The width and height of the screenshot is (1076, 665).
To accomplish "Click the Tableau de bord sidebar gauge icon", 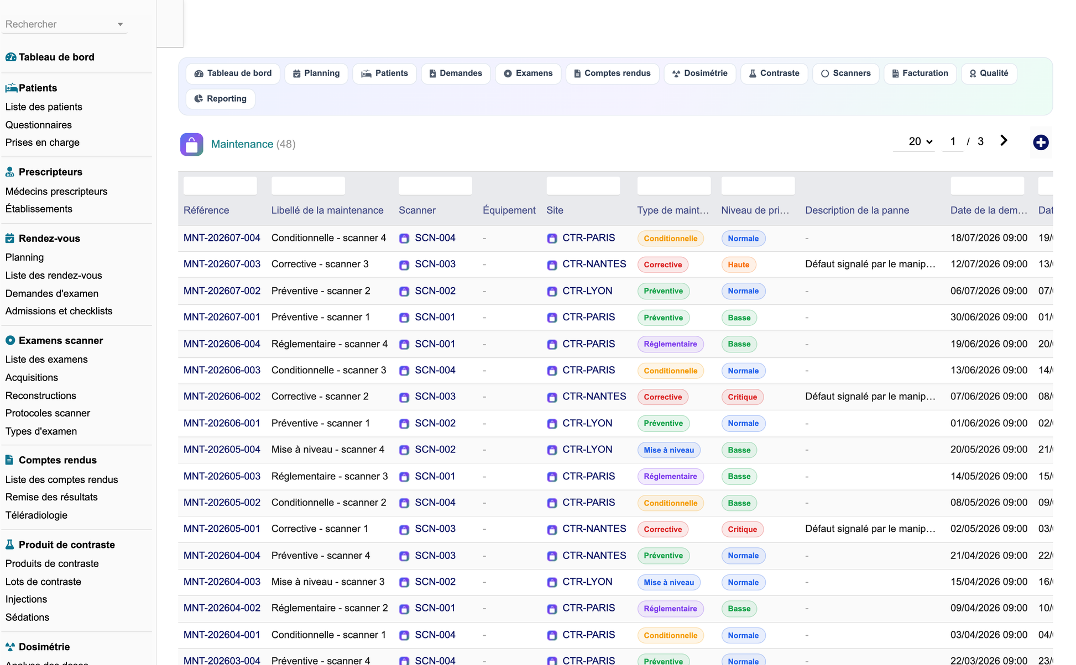I will tap(11, 57).
